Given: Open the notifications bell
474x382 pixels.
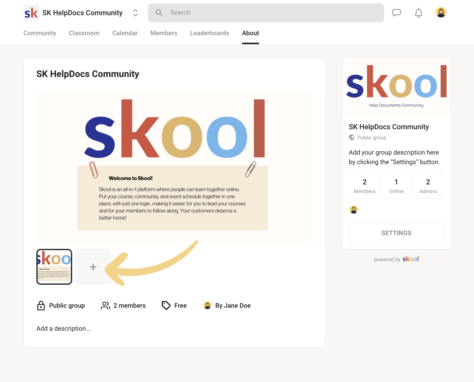Looking at the screenshot, I should pos(419,13).
